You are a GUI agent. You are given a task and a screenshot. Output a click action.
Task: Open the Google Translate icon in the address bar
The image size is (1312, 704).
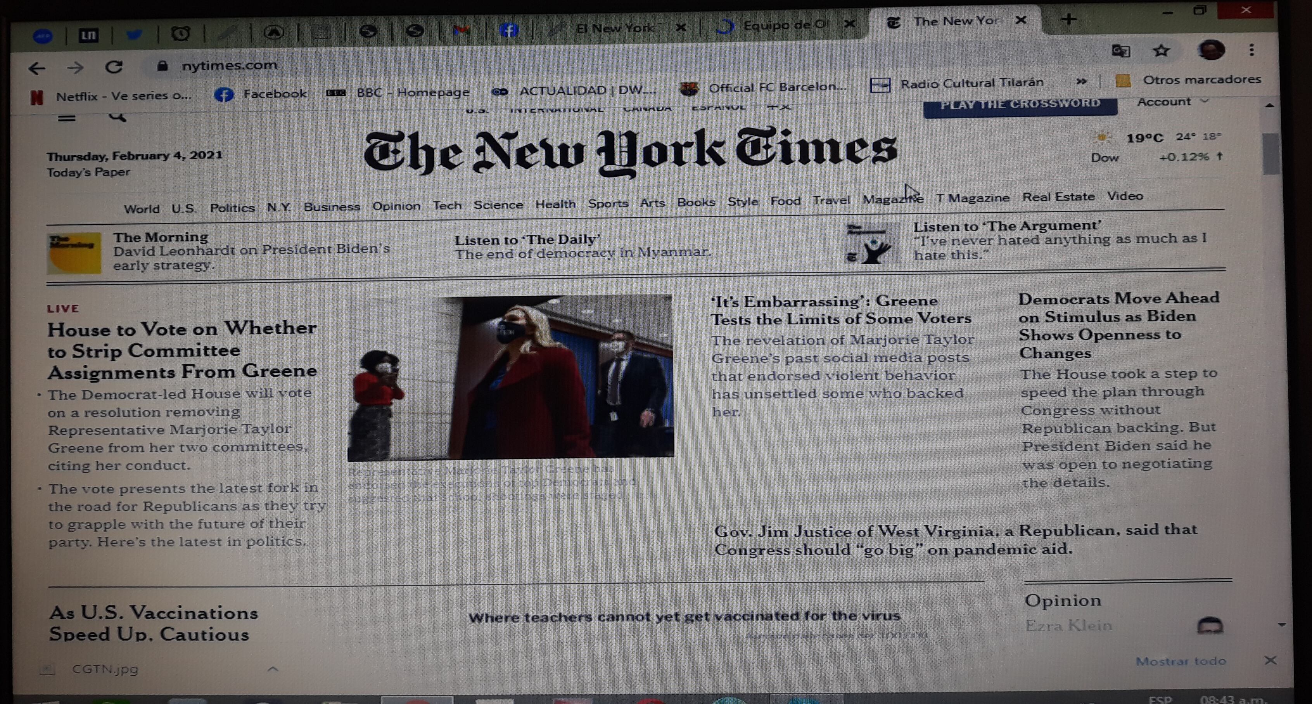[1121, 51]
